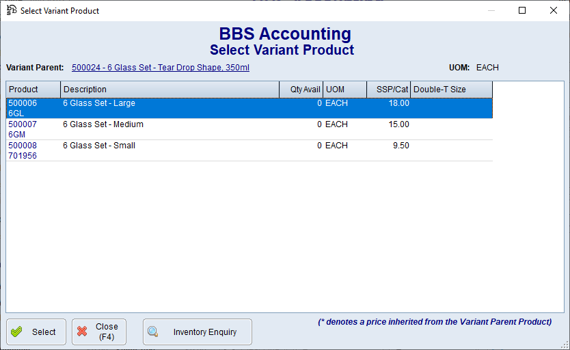
Task: Maximize the Select Variant Product window
Action: [522, 10]
